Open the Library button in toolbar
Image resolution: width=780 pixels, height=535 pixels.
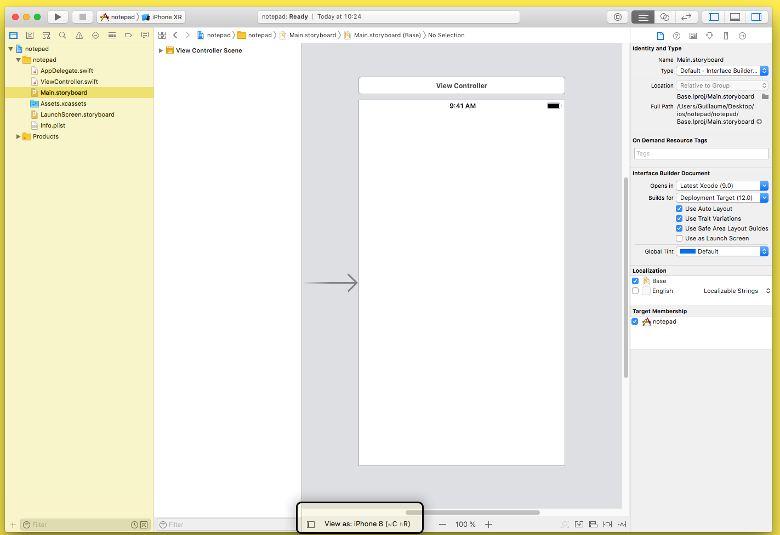tap(618, 17)
